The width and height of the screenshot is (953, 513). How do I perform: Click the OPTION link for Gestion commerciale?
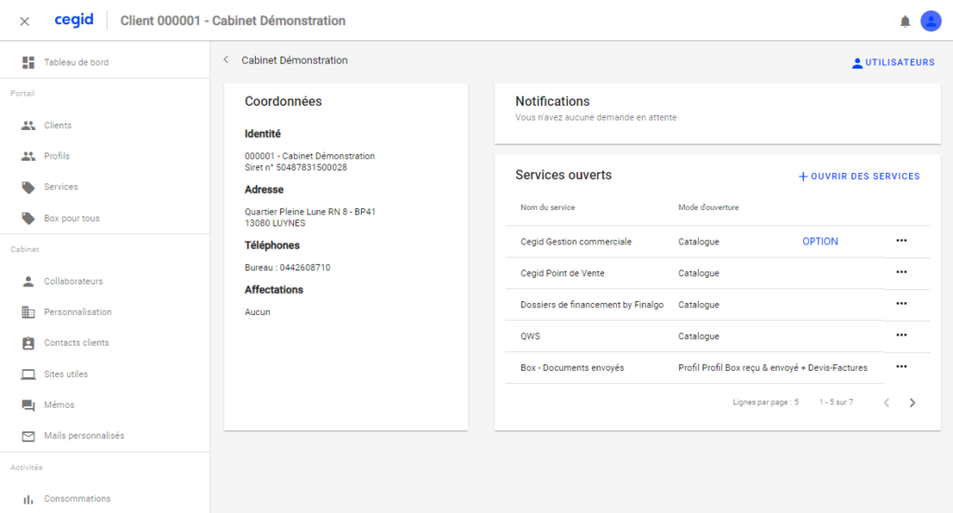tap(820, 241)
